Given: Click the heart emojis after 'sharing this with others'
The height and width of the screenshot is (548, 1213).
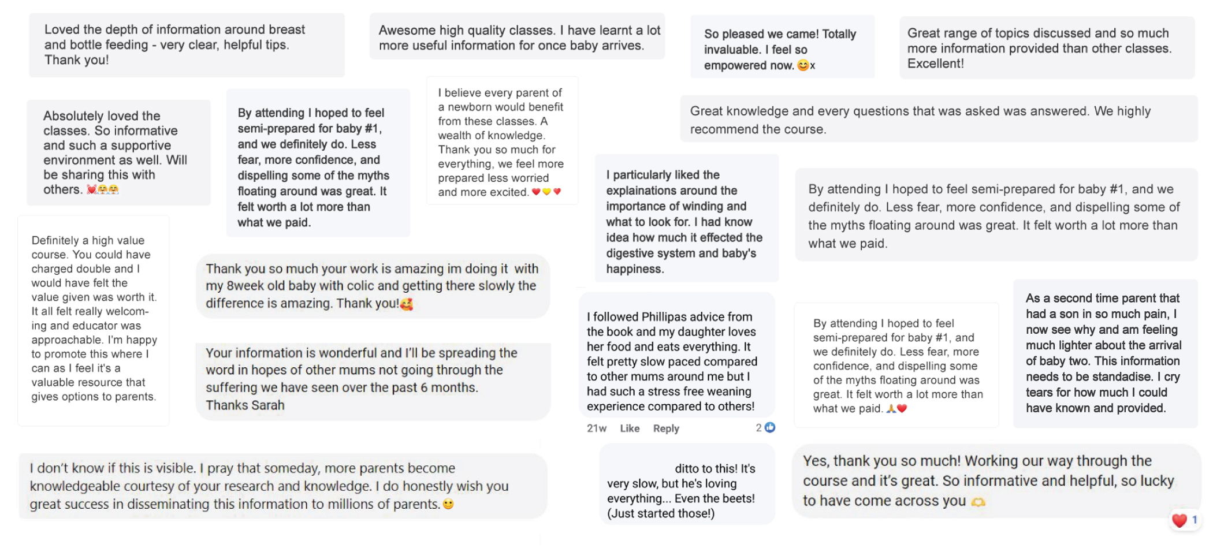Looking at the screenshot, I should coord(103,189).
